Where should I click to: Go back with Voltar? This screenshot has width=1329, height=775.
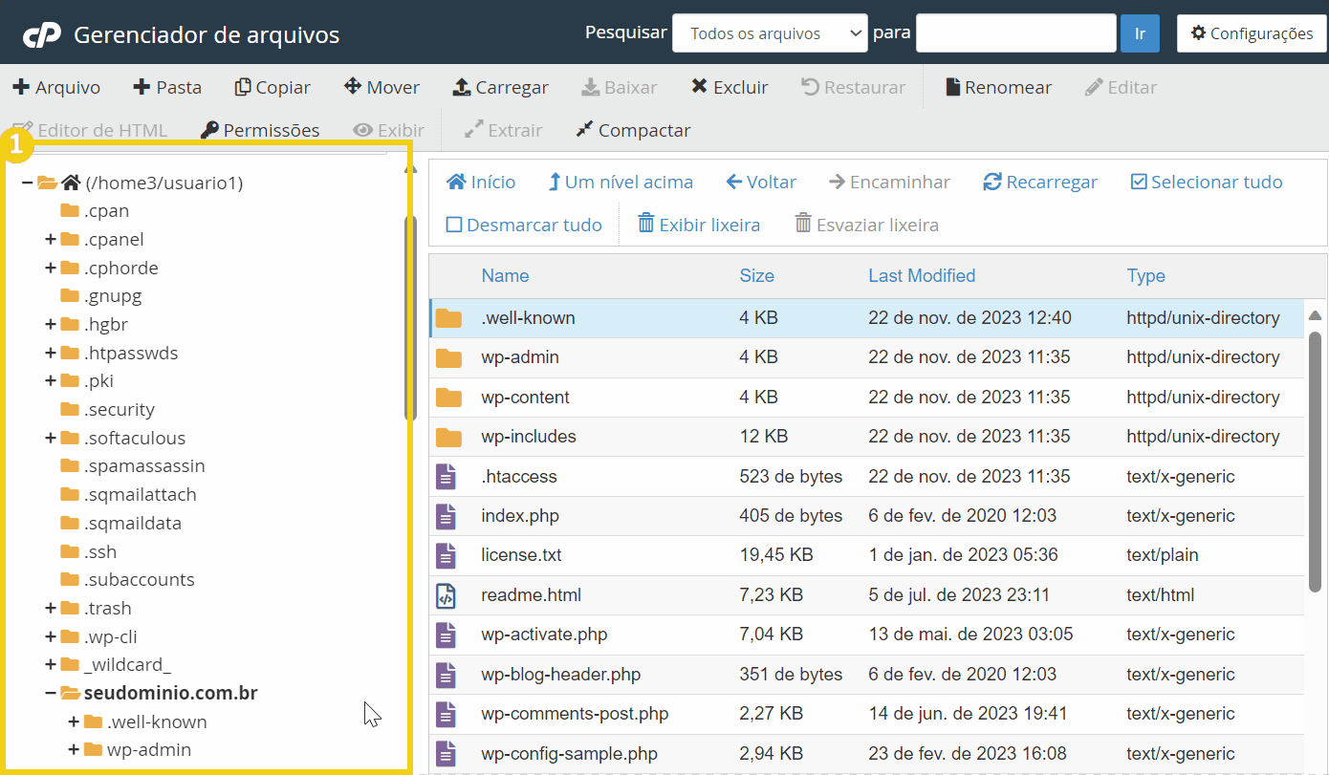[x=761, y=182]
